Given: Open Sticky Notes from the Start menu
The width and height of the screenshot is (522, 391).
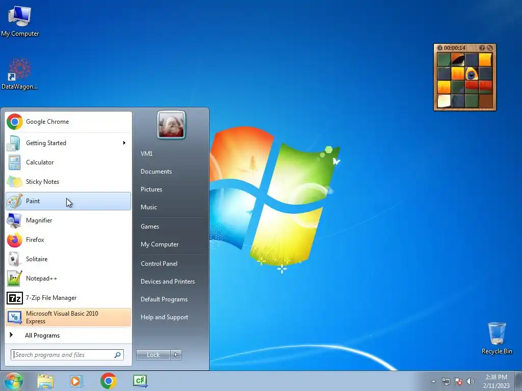Looking at the screenshot, I should pyautogui.click(x=68, y=182).
